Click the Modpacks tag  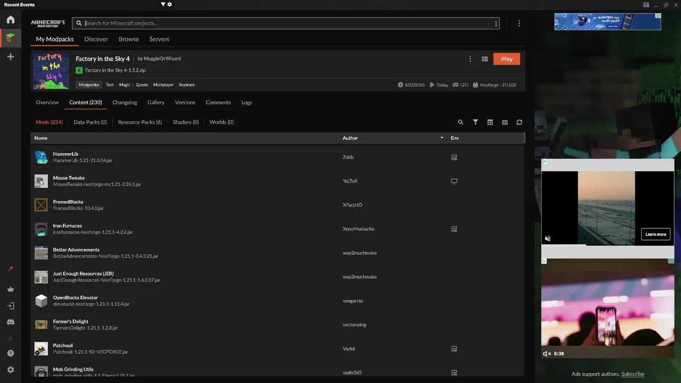pyautogui.click(x=89, y=85)
